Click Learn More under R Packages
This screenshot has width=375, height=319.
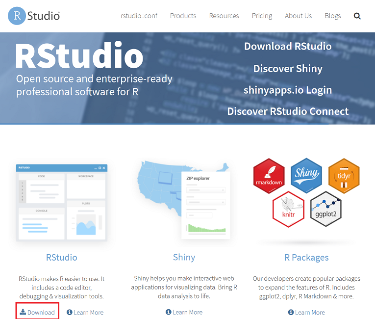click(x=306, y=312)
